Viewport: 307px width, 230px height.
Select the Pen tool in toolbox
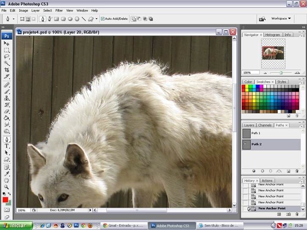(x=7, y=140)
